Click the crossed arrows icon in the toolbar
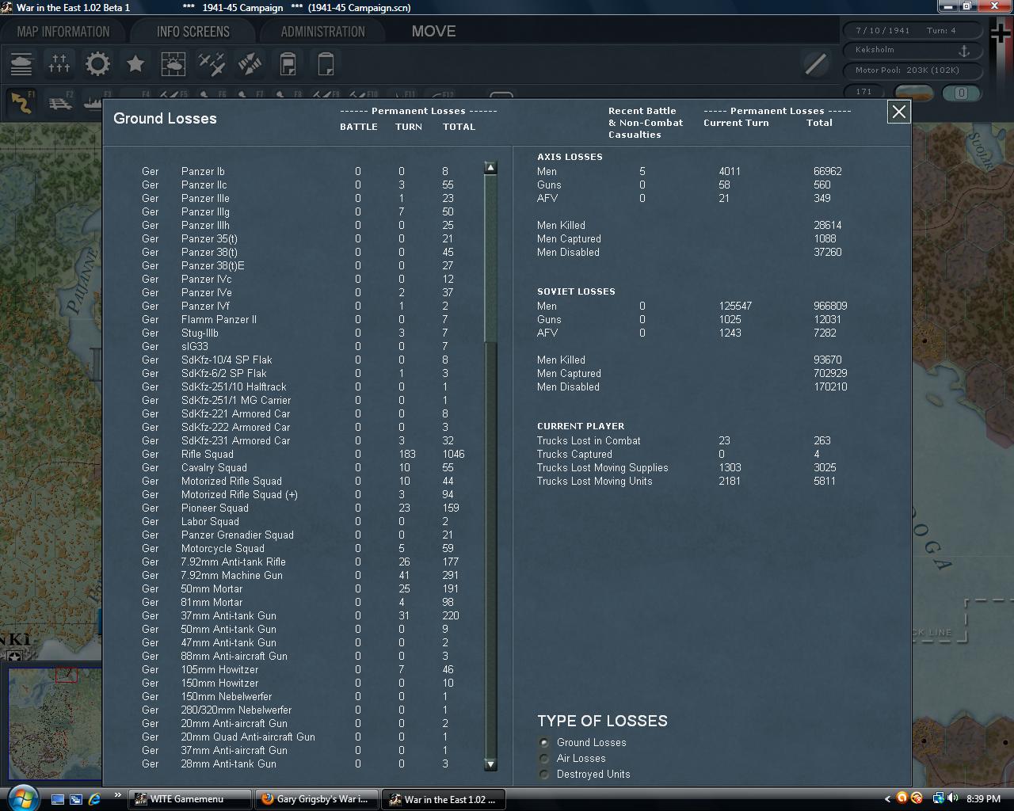1014x811 pixels. coord(250,63)
